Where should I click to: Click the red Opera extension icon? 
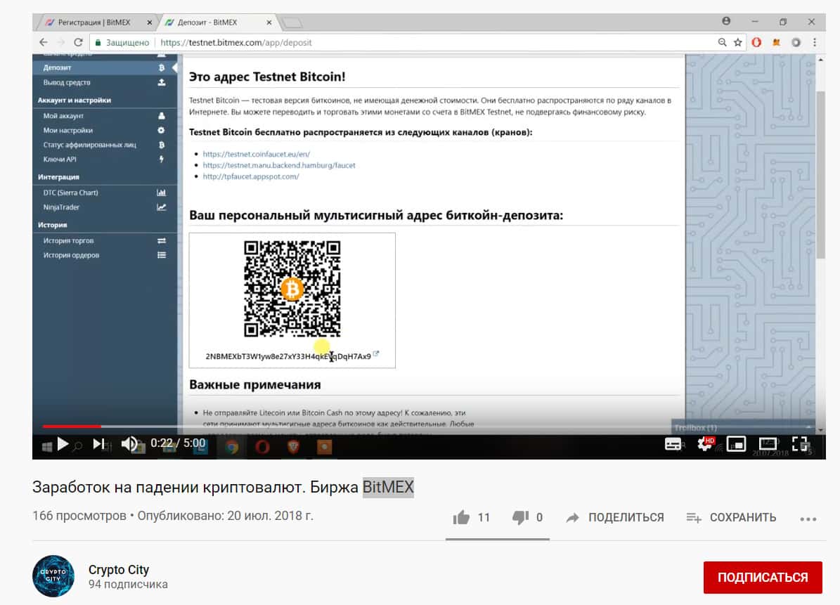coord(756,42)
